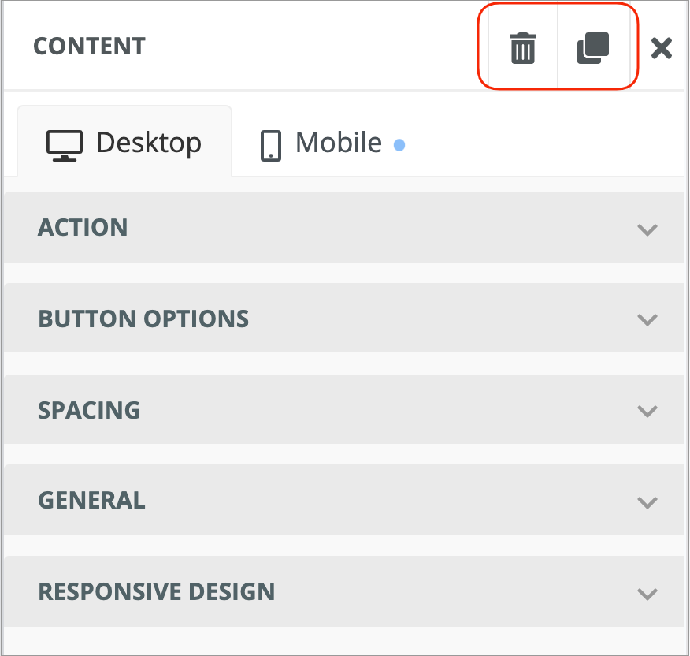690x656 pixels.
Task: Click the Responsive Design chevron arrow
Action: pyautogui.click(x=647, y=594)
